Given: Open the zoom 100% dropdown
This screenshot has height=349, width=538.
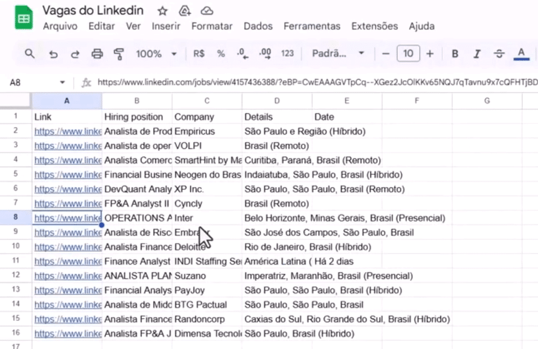Looking at the screenshot, I should click(x=157, y=54).
